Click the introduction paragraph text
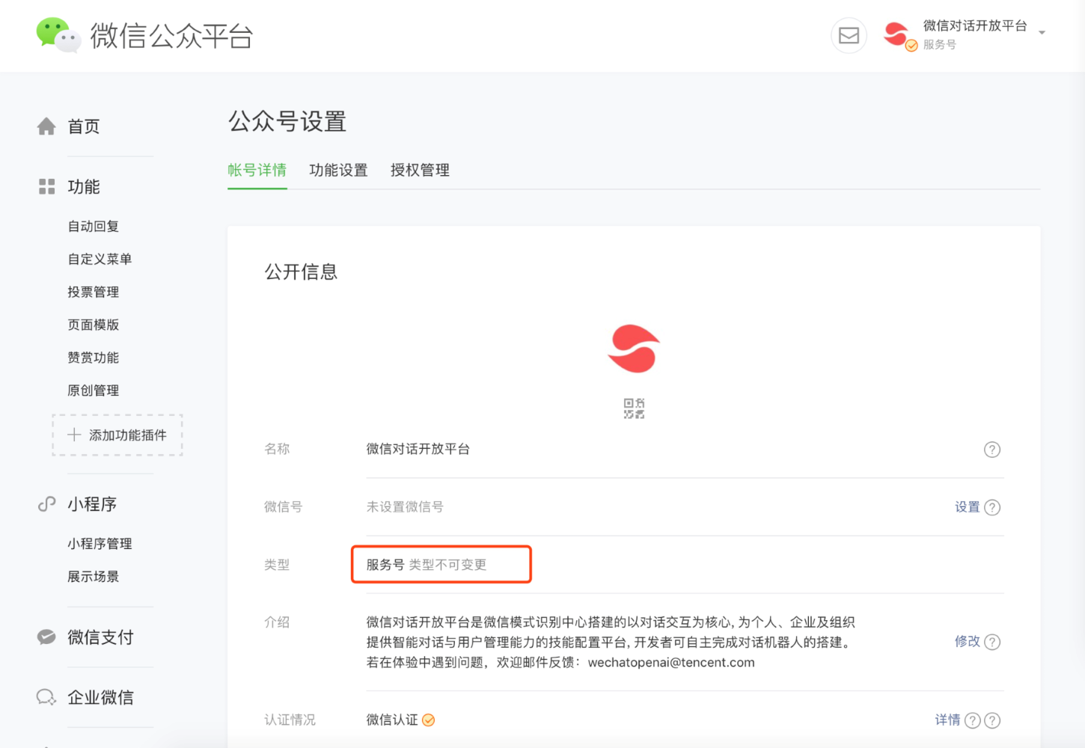 coord(611,643)
